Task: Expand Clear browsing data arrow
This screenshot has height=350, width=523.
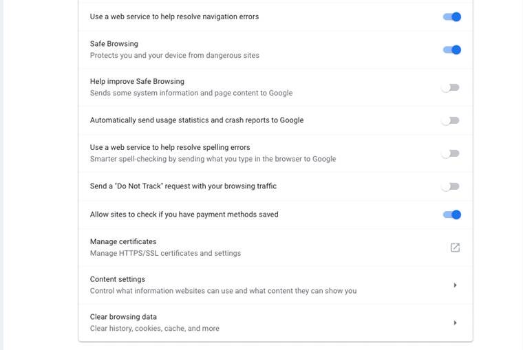Action: pos(455,322)
